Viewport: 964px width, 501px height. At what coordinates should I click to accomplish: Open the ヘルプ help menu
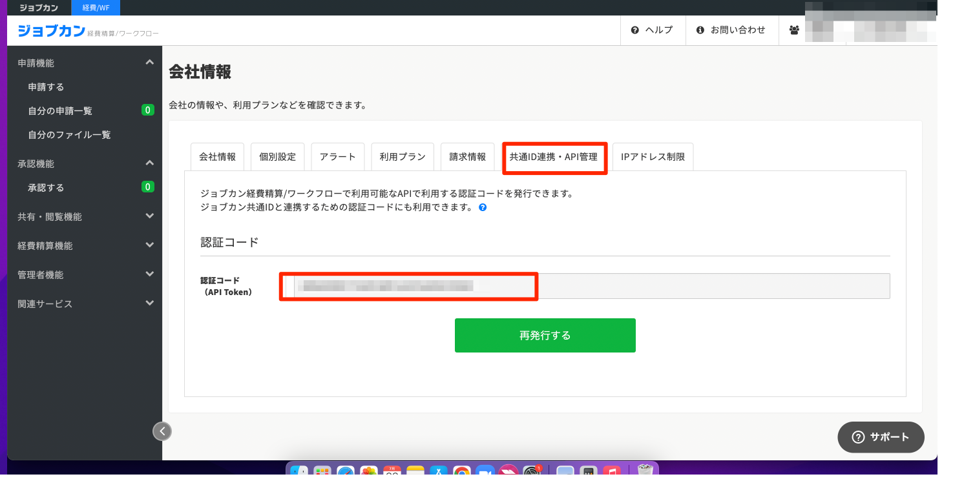[x=652, y=30]
